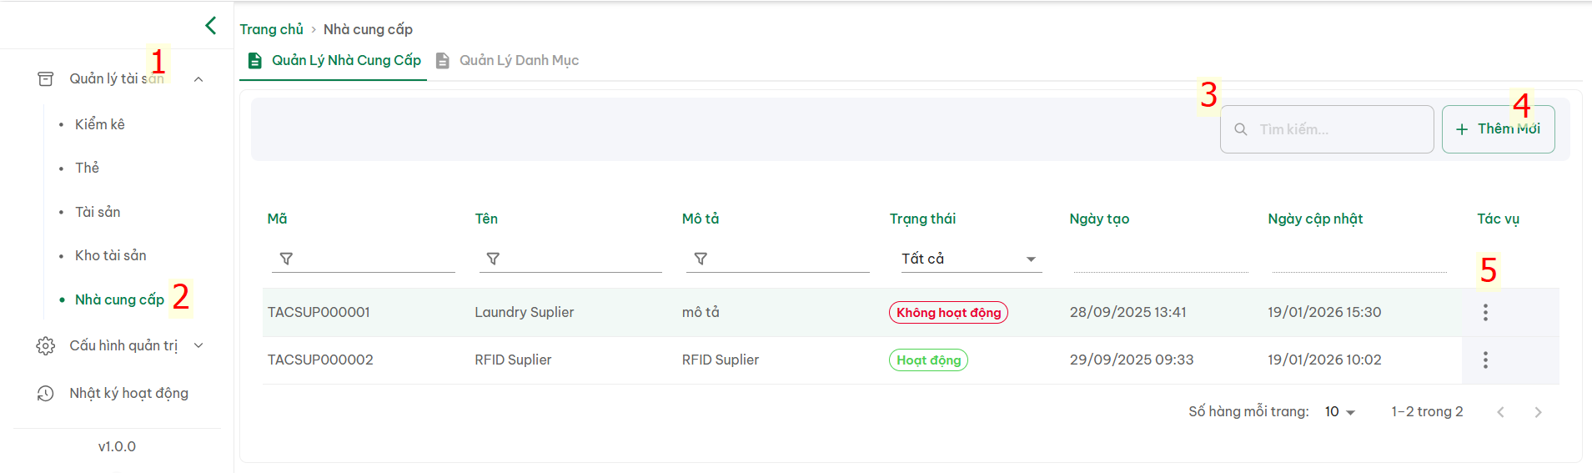The height and width of the screenshot is (473, 1592).
Task: Click the filter icon under Mã column
Action: point(286,259)
